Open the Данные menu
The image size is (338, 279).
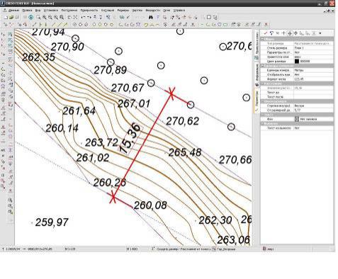[x=13, y=11]
